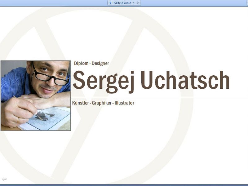Image resolution: width=248 pixels, height=186 pixels.
Task: Open the 'Seite 2 von 2' page dropdown
Action: [133, 3]
